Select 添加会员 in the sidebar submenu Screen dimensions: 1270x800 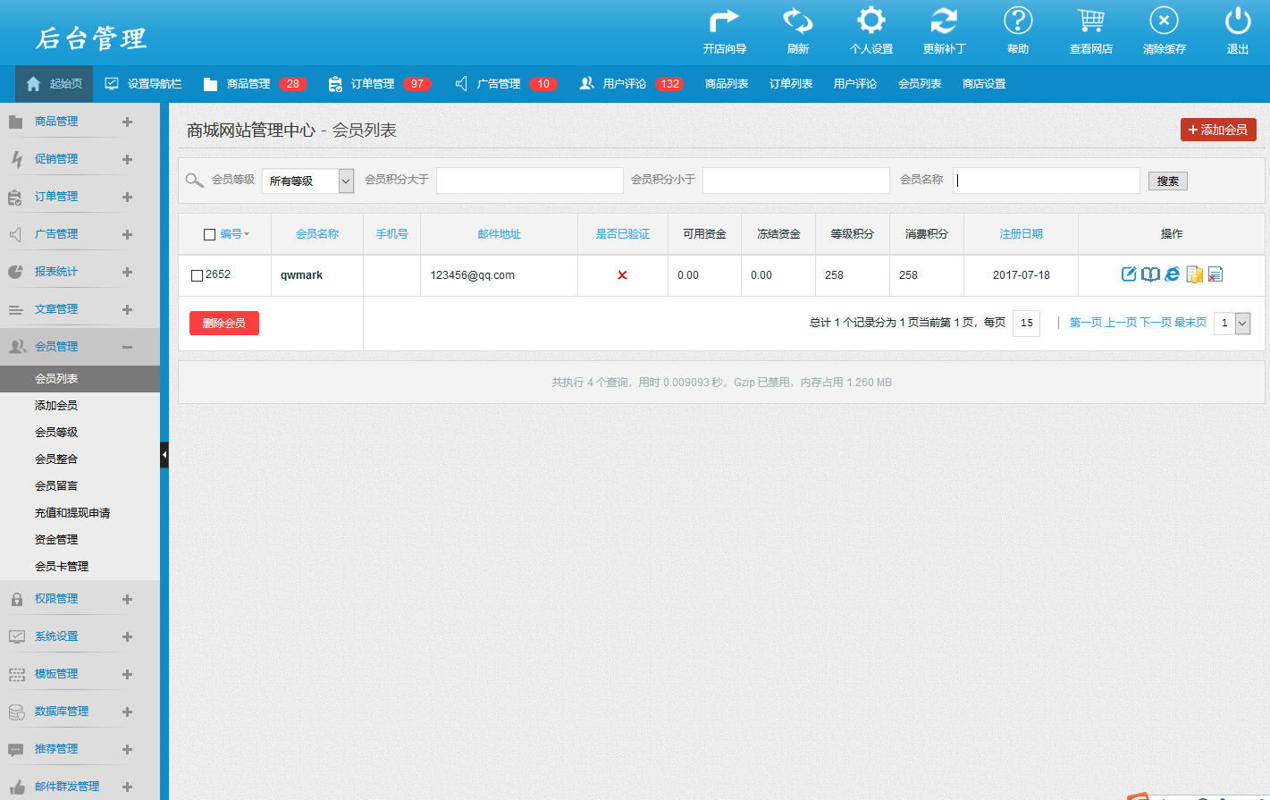[x=56, y=406]
